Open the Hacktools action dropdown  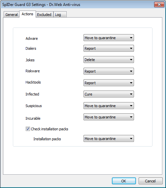[x=109, y=83]
